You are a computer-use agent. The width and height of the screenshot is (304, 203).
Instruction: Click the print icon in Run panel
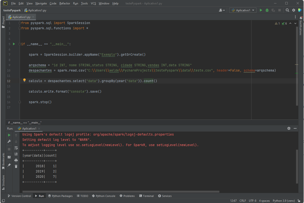pos(16,160)
